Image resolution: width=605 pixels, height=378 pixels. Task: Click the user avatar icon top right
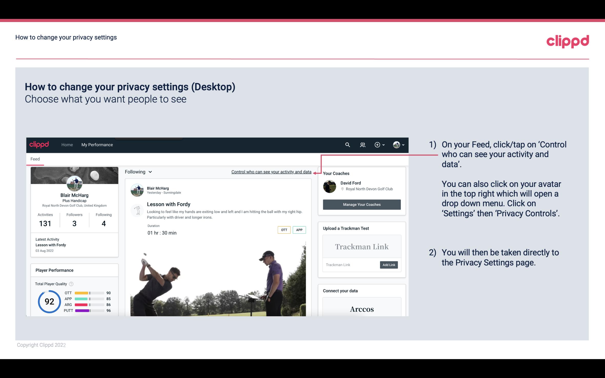point(396,145)
